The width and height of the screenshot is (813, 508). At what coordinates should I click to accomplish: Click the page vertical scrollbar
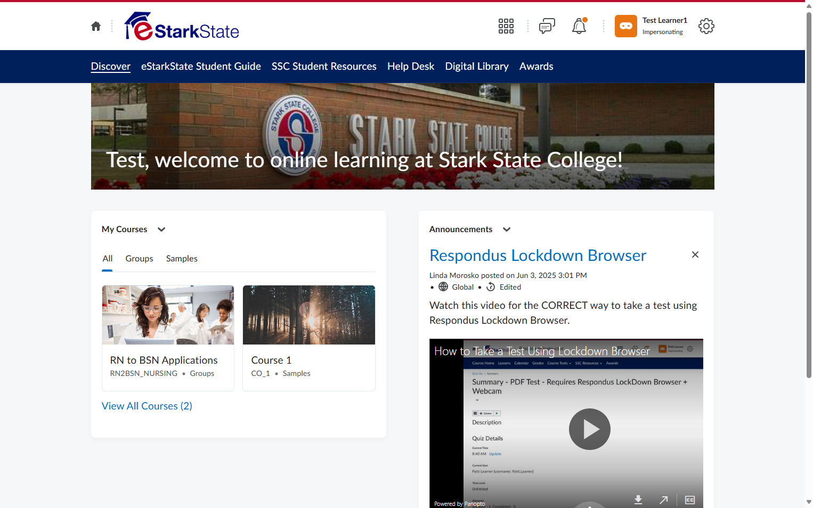click(809, 195)
